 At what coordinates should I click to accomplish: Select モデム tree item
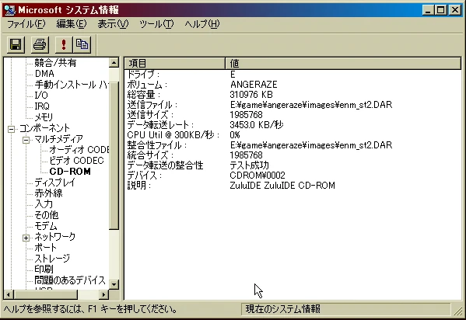point(45,226)
